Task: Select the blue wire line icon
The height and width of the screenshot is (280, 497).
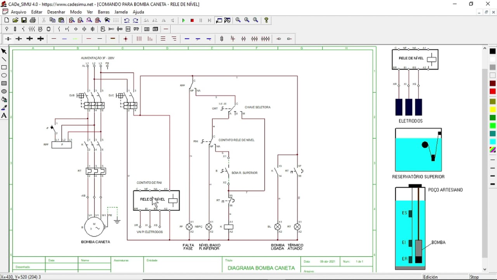Action: click(x=64, y=39)
